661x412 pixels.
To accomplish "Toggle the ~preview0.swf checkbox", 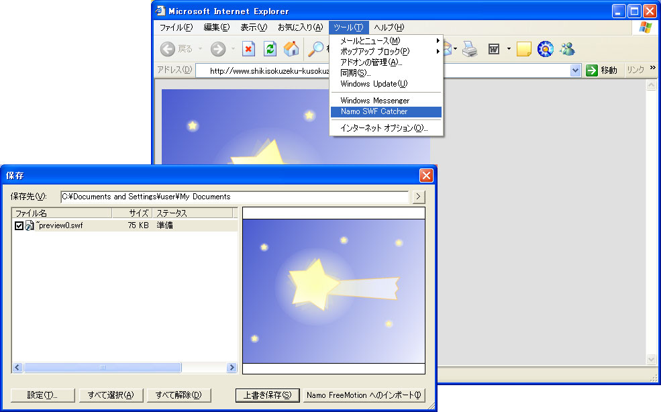I will point(19,225).
